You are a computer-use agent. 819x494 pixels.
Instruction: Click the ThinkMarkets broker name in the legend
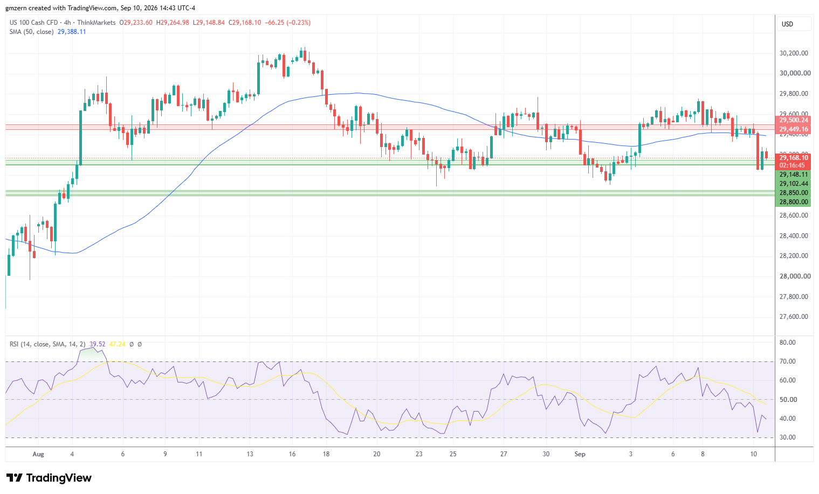(96, 23)
